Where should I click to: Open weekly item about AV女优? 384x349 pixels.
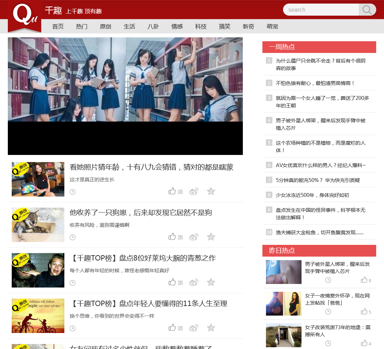(x=321, y=165)
